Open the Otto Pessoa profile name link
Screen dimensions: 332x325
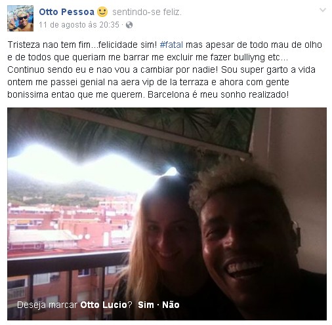[x=66, y=12]
